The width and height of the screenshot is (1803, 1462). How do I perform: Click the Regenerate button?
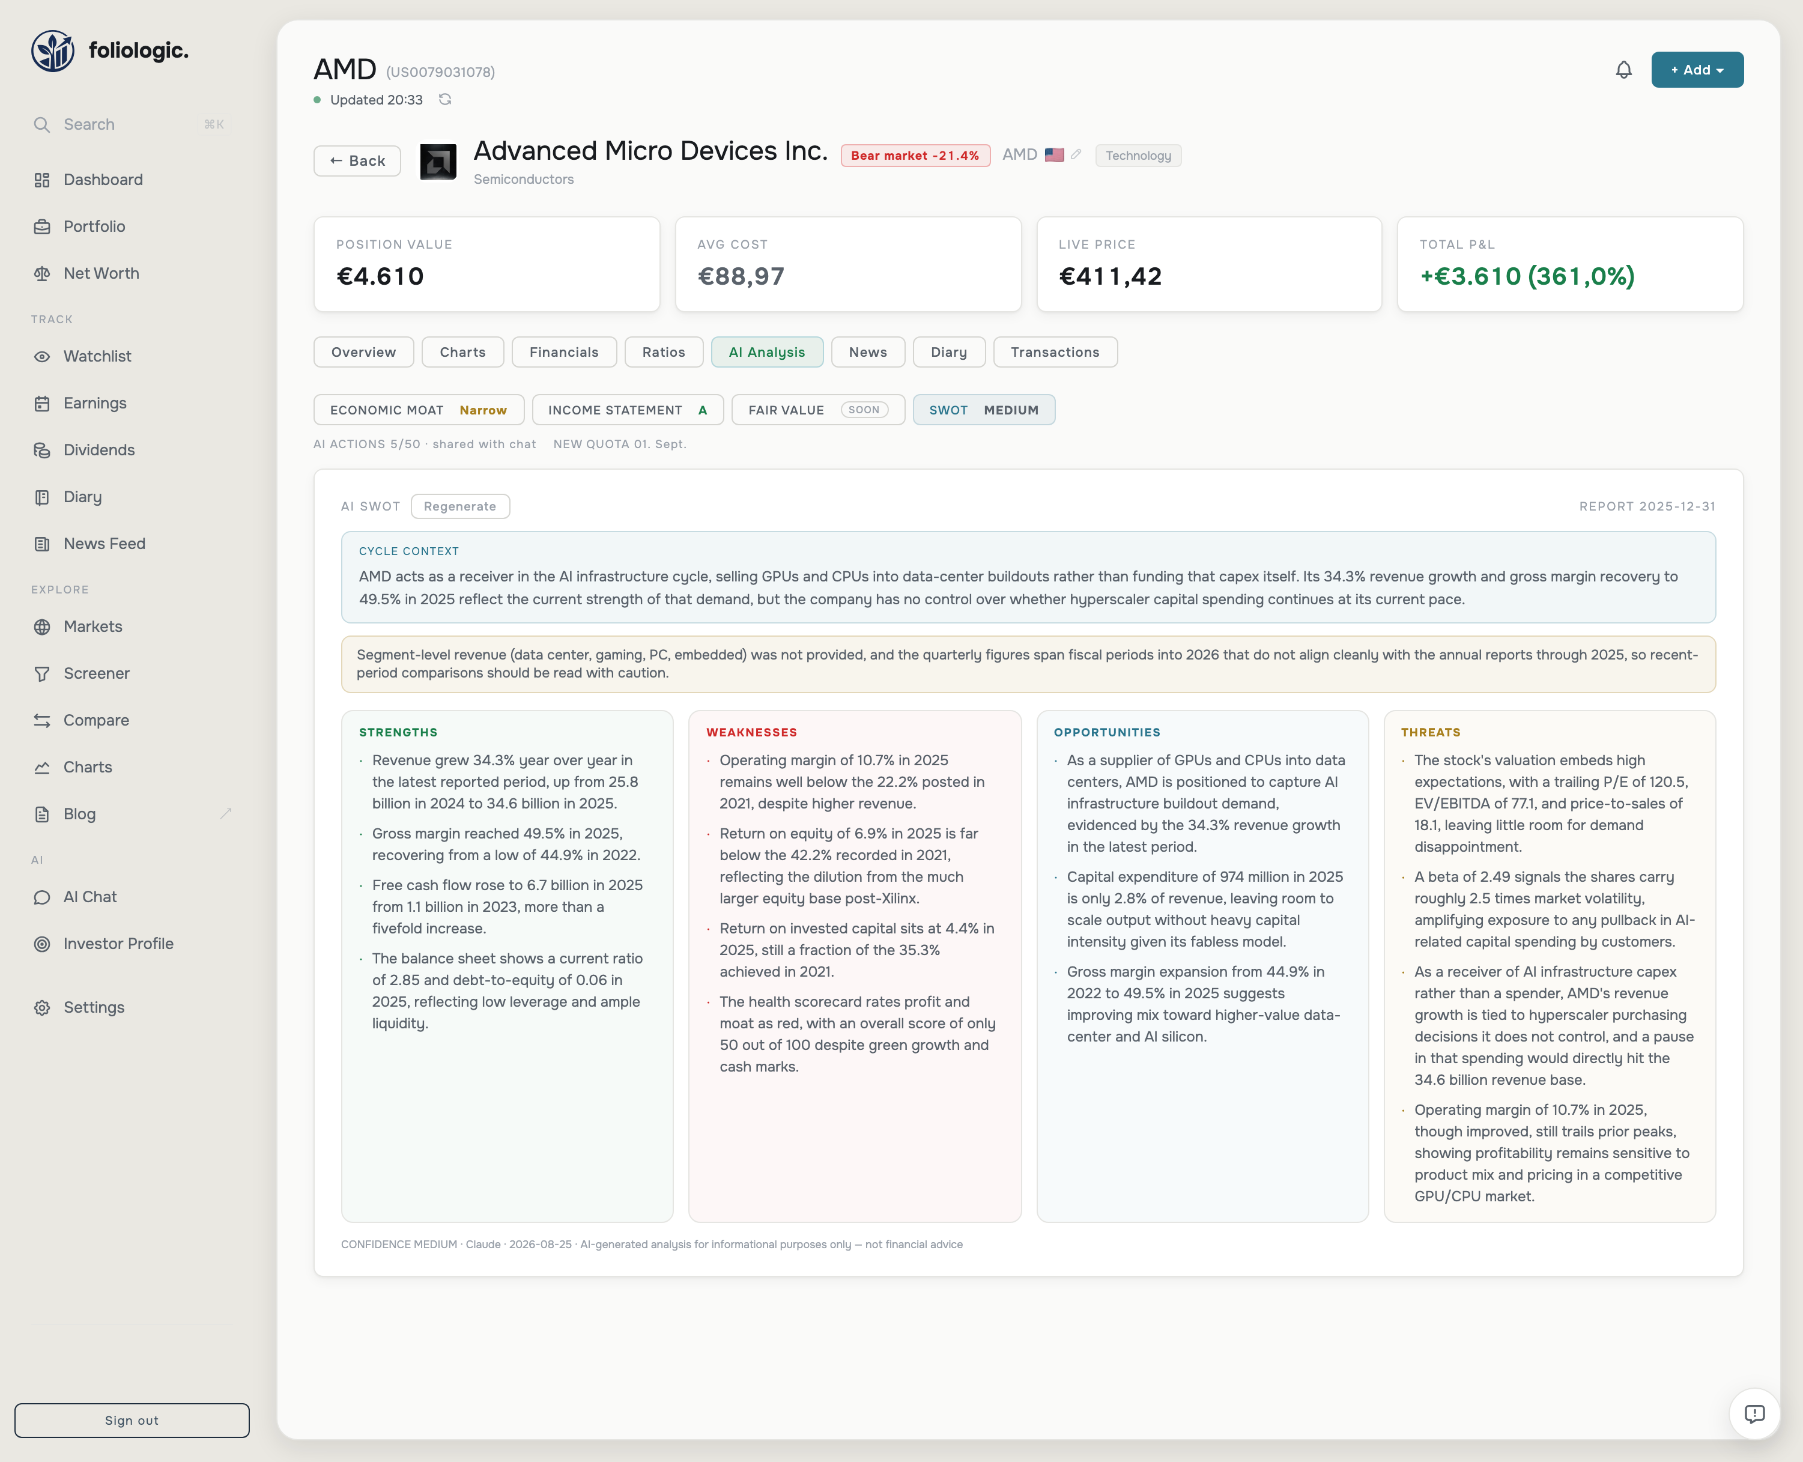point(460,506)
